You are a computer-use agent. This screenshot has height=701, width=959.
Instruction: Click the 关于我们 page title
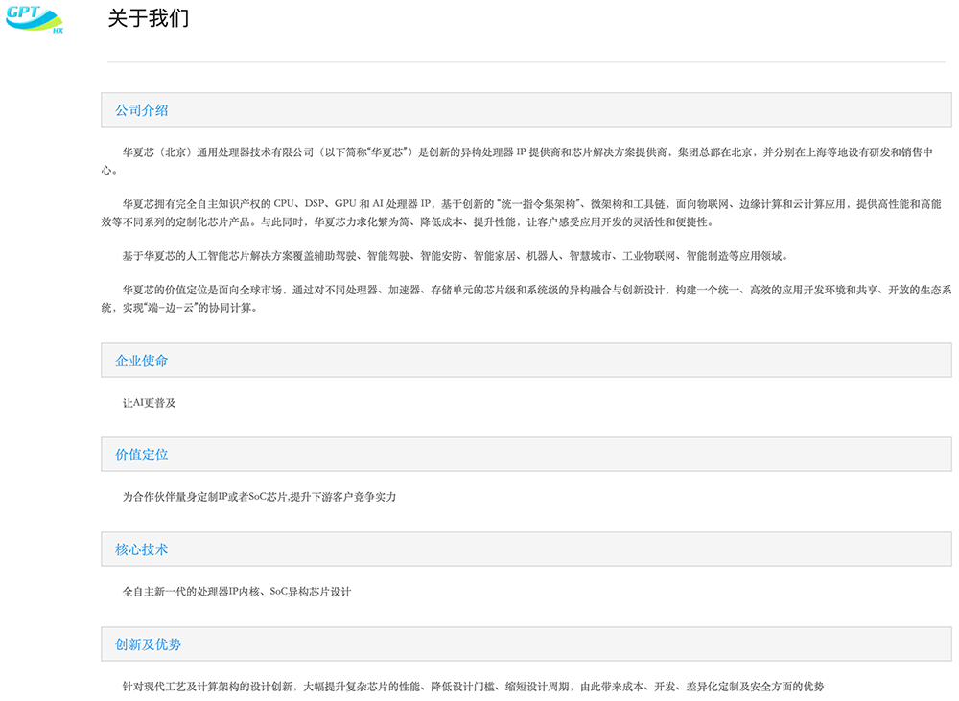pyautogui.click(x=148, y=19)
